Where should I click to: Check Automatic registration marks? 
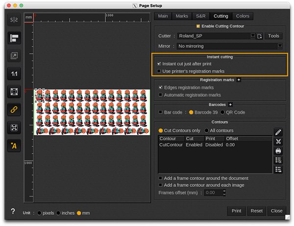(x=160, y=95)
